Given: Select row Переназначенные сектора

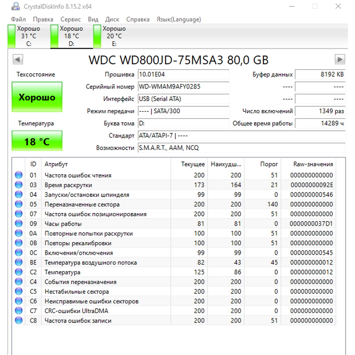Looking at the screenshot, I should point(174,204).
